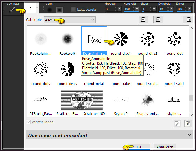Open the Categorie dropdown
This screenshot has width=196, height=151.
[x=70, y=20]
